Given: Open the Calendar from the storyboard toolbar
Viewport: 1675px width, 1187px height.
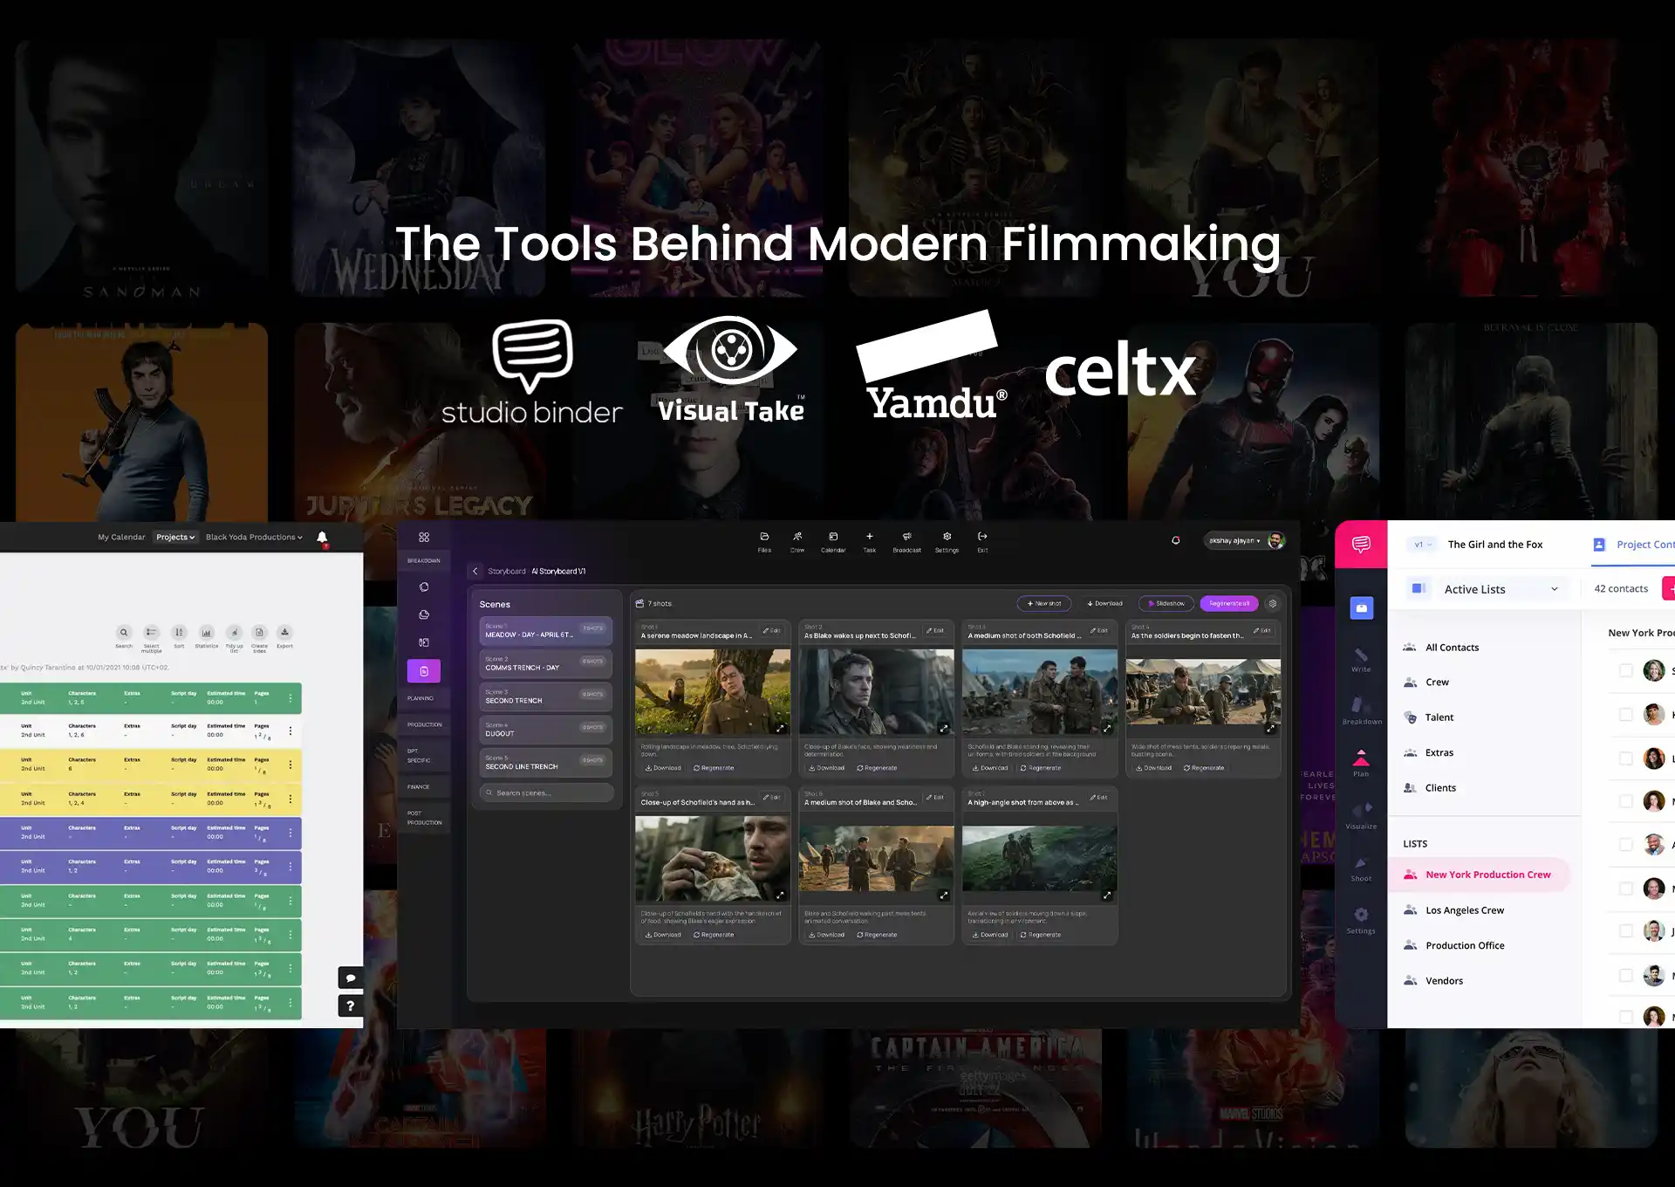Looking at the screenshot, I should click(834, 539).
